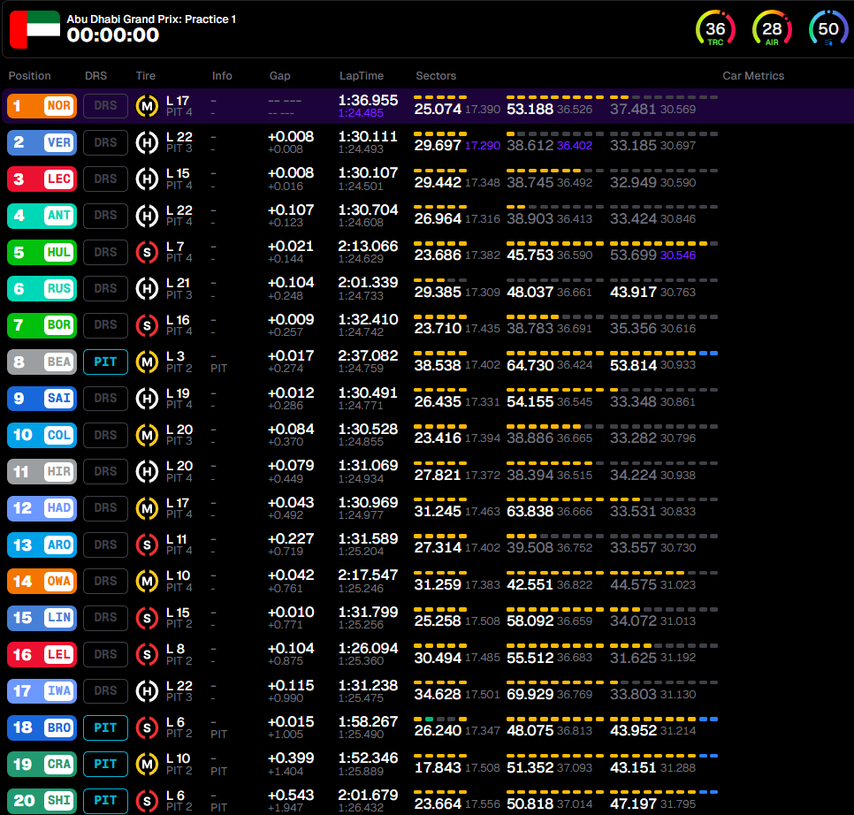This screenshot has height=815, width=854.
Task: Click the DRS indicator in LEC's row
Action: [x=105, y=179]
